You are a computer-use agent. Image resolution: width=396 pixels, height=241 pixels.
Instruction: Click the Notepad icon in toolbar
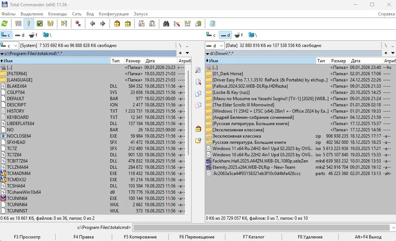(x=212, y=23)
